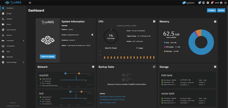Image resolution: width=228 pixels, height=108 pixels.
Task: Click the Shares sidebar icon
Action: click(3, 24)
